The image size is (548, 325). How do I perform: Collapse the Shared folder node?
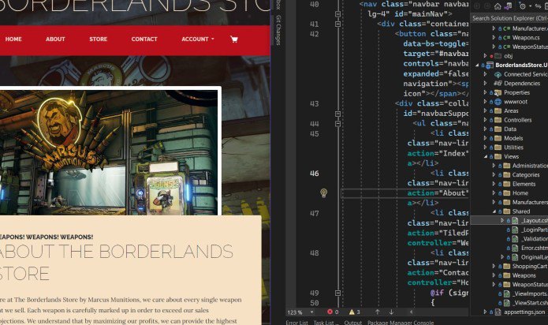pyautogui.click(x=494, y=211)
